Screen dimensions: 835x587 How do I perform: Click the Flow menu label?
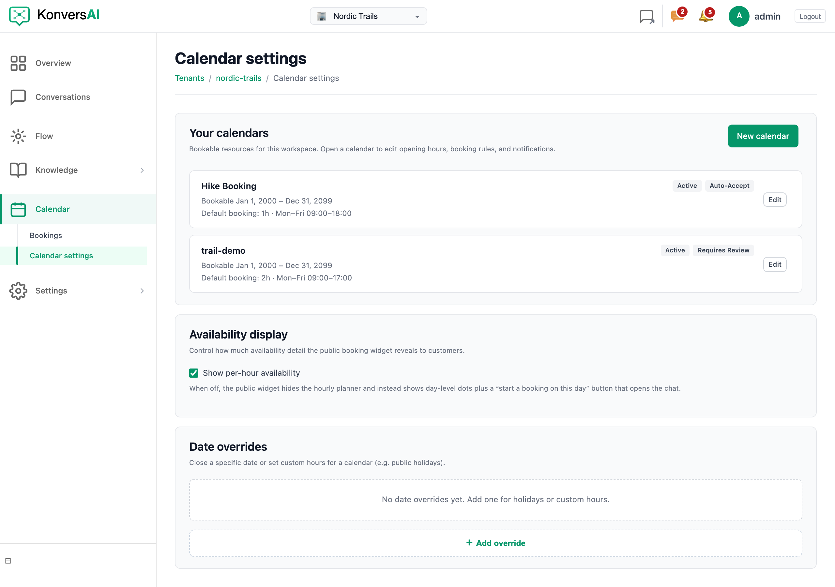pyautogui.click(x=44, y=136)
